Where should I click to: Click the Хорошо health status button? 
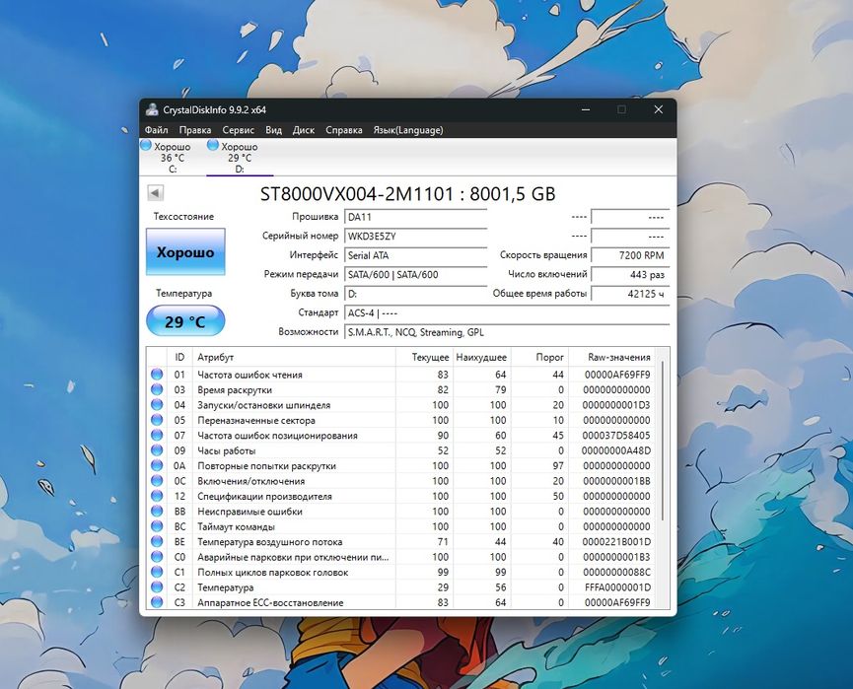point(185,251)
